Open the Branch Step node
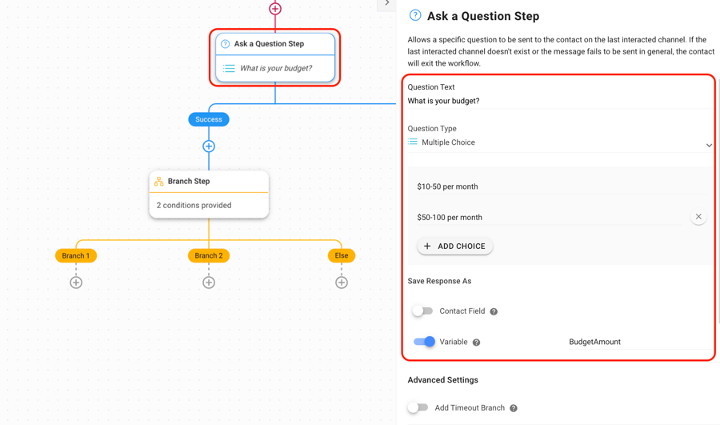 [x=209, y=193]
